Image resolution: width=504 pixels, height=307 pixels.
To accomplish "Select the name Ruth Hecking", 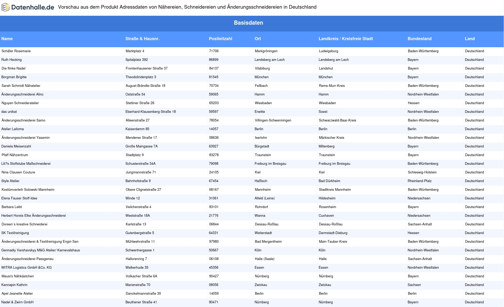I will coord(12,60).
